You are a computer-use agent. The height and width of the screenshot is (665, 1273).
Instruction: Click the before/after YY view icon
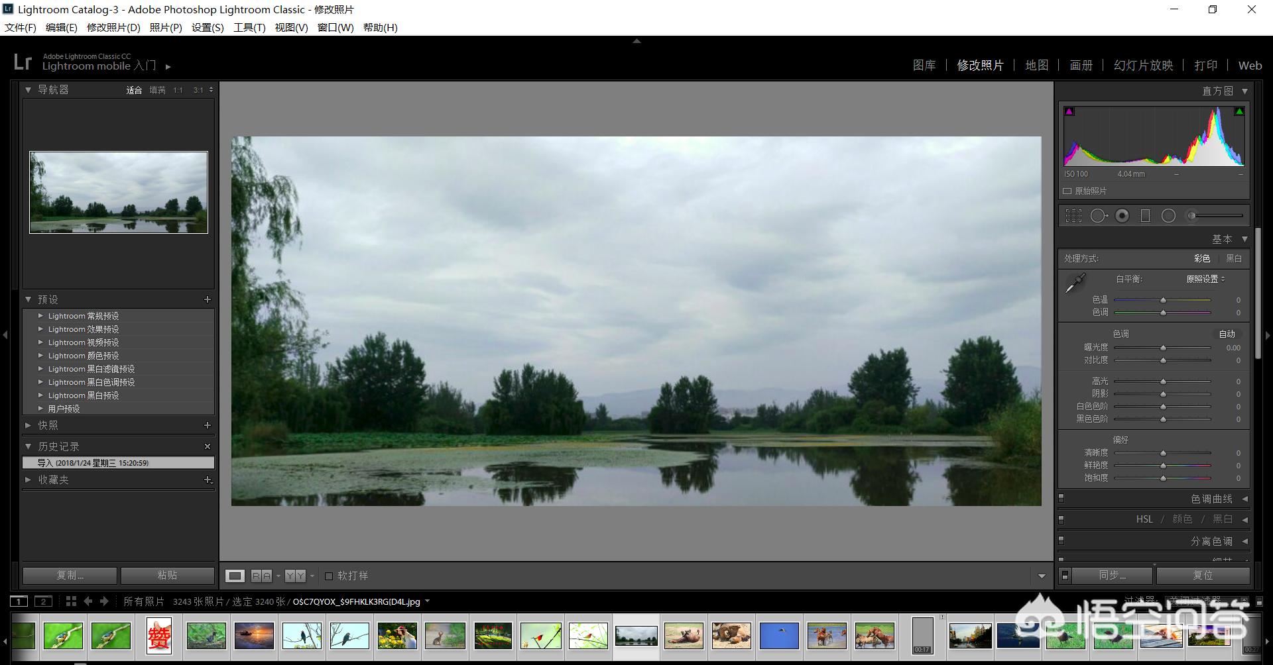coord(295,576)
